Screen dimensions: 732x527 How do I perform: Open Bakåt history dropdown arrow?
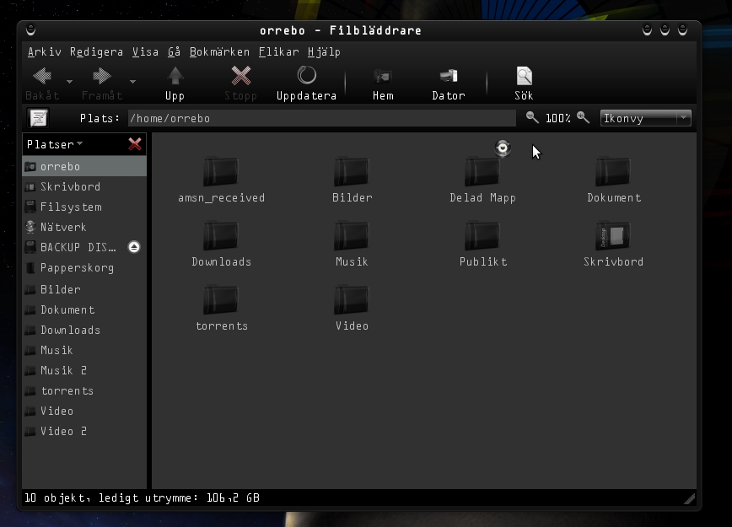click(69, 82)
